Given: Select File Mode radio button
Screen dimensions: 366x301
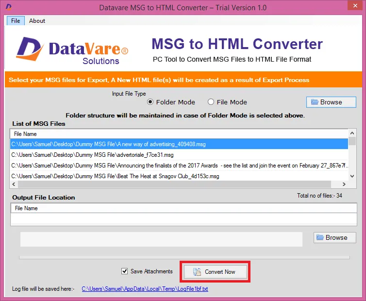Looking at the screenshot, I should (211, 102).
